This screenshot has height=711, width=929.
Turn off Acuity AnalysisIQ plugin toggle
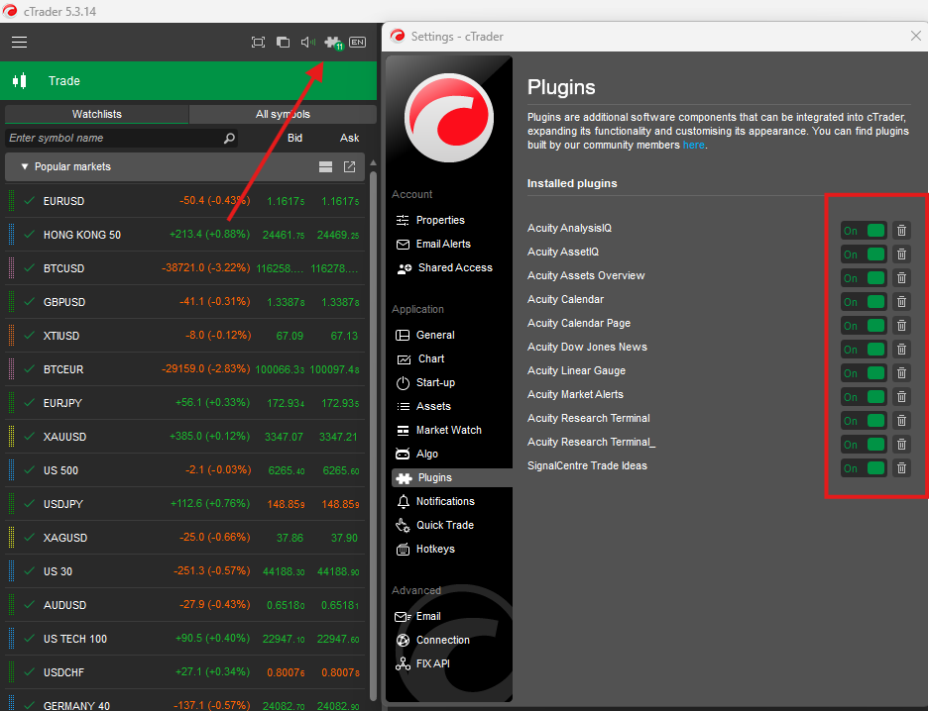coord(864,230)
